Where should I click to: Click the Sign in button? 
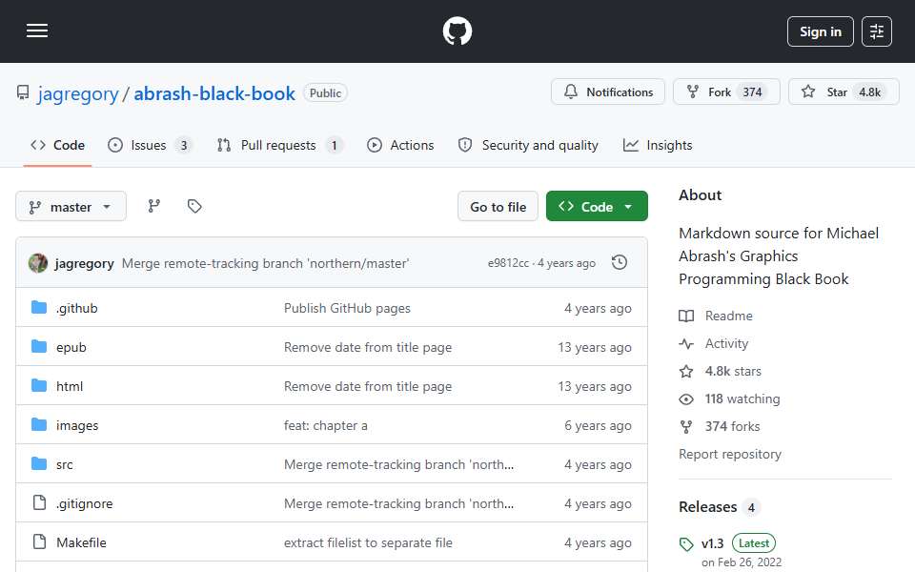pyautogui.click(x=820, y=31)
